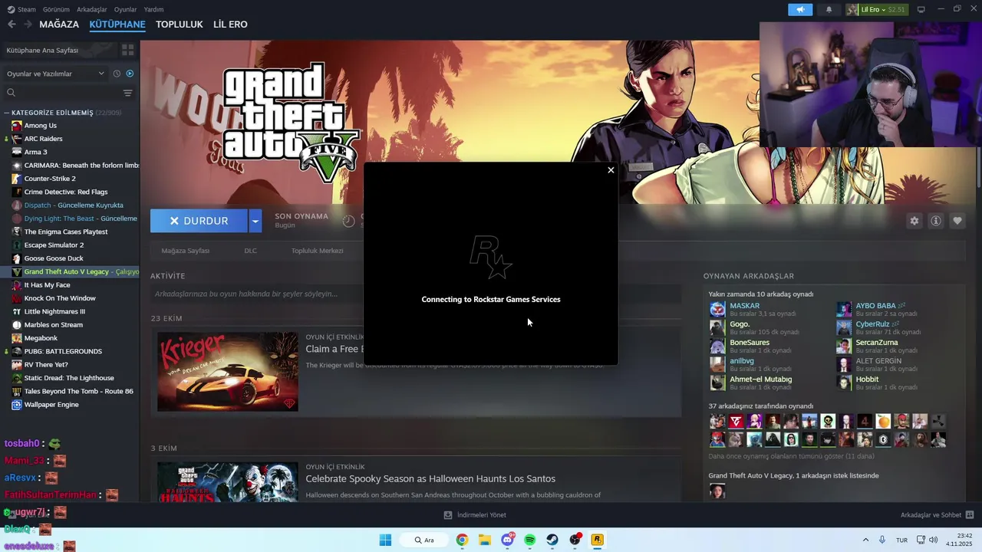This screenshot has height=552, width=982.
Task: Open friend MASKAR profile
Action: (744, 306)
